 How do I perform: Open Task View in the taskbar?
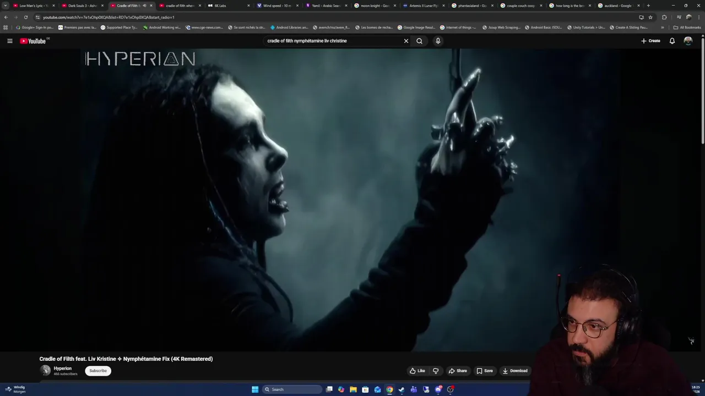(329, 389)
